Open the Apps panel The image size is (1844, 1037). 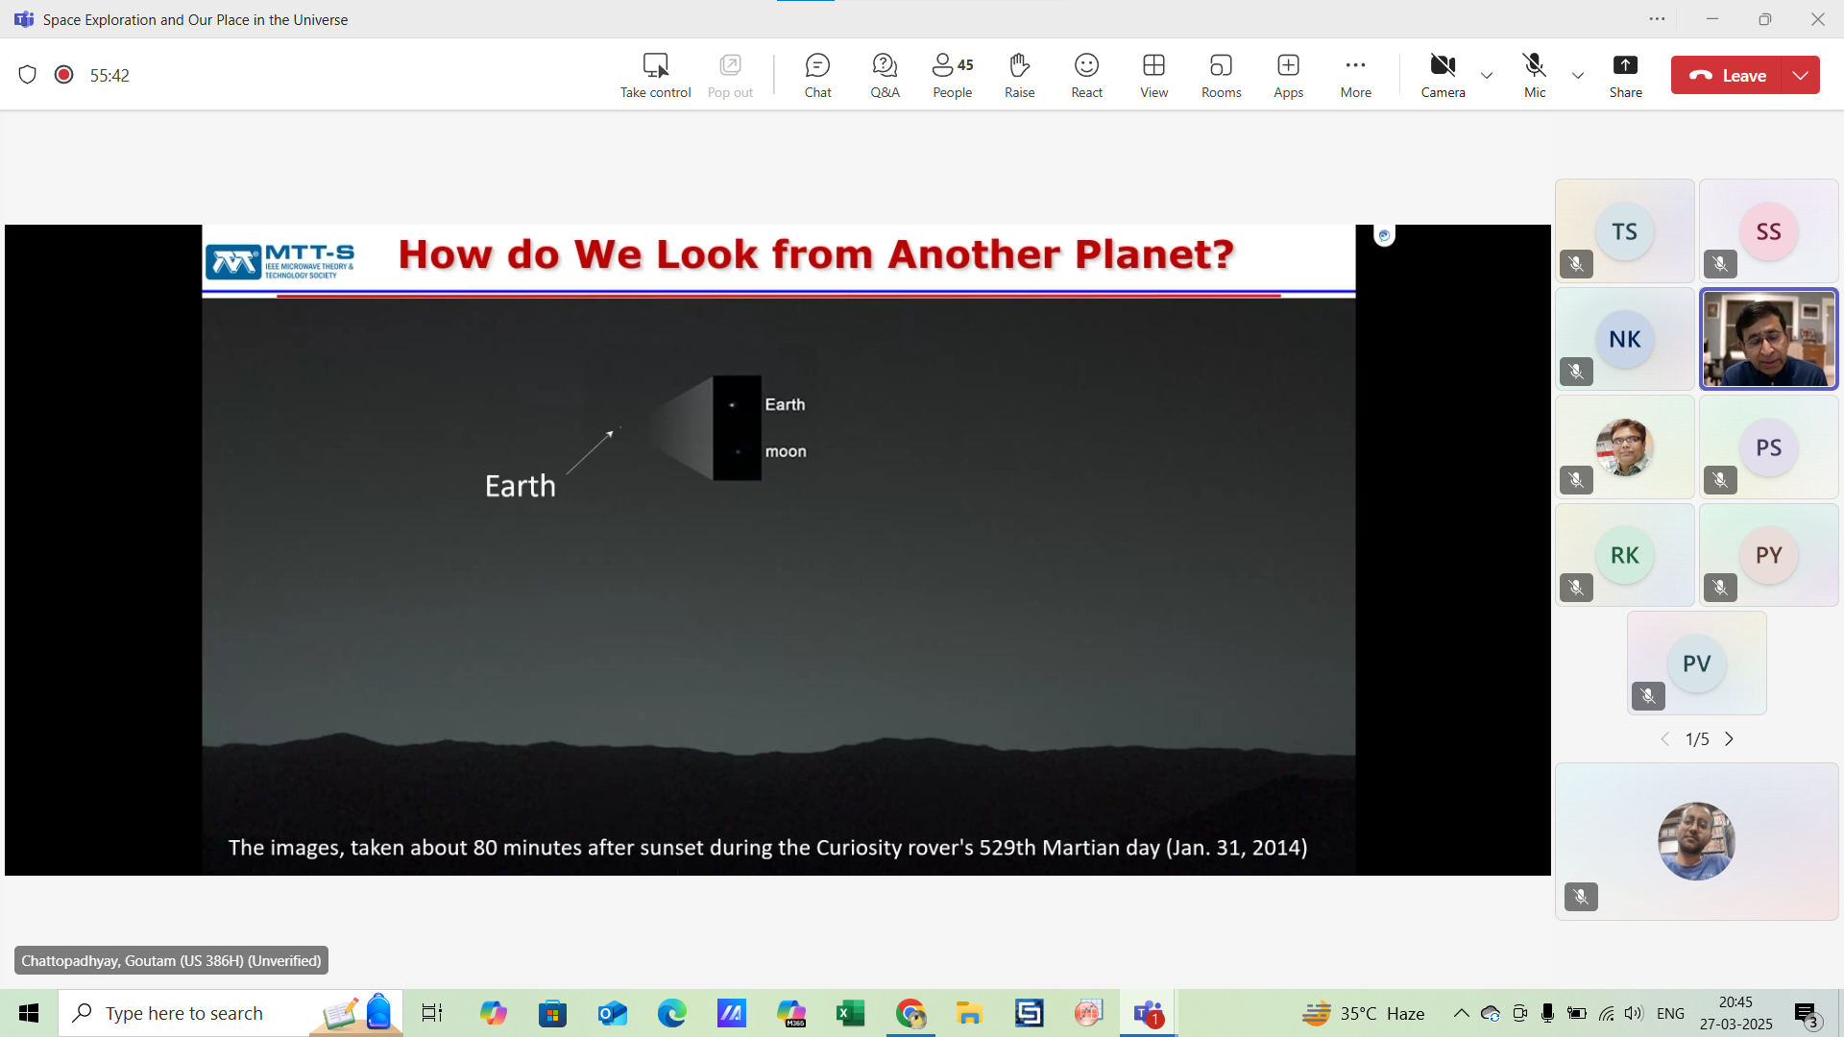click(1288, 75)
